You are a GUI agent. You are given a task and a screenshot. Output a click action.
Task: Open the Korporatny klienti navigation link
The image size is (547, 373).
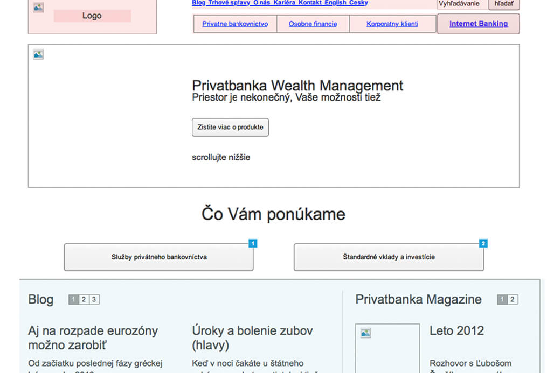tap(392, 24)
